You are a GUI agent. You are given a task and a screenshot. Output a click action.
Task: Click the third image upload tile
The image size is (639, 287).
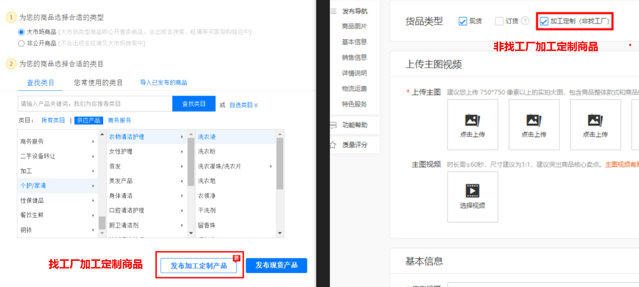point(595,124)
